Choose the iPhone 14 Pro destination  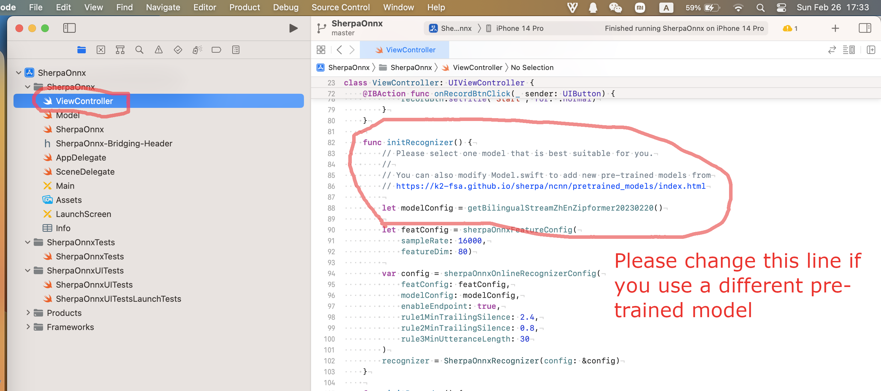click(514, 28)
